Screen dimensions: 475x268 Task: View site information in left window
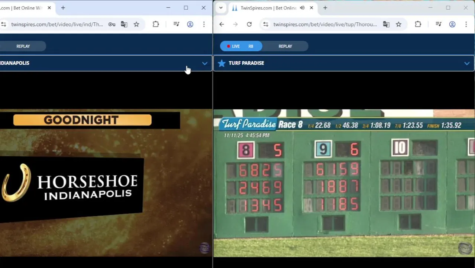coord(3,24)
